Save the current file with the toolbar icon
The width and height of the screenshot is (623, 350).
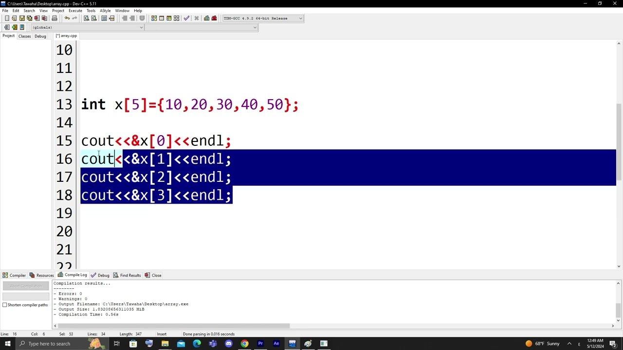[22, 18]
